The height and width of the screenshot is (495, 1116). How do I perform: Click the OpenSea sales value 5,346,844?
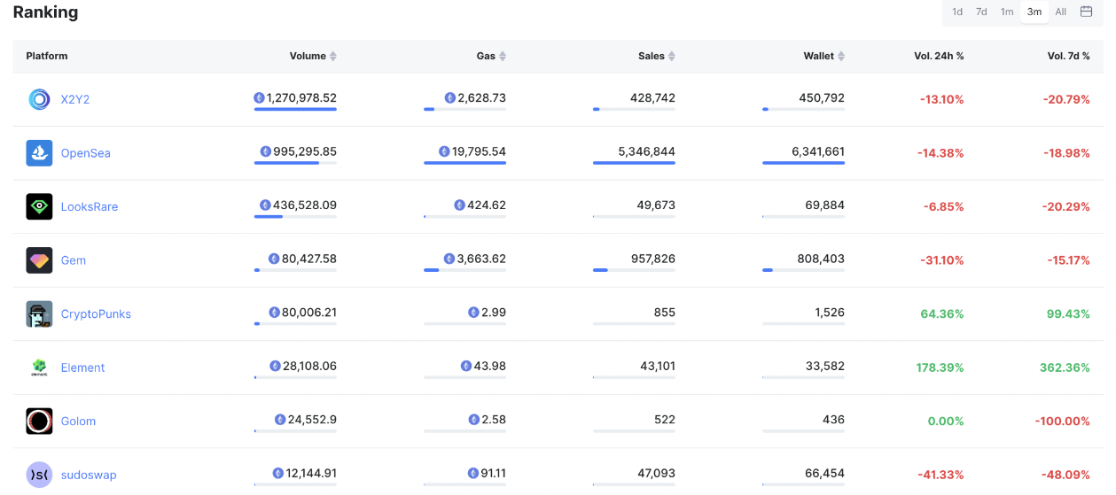tap(646, 151)
